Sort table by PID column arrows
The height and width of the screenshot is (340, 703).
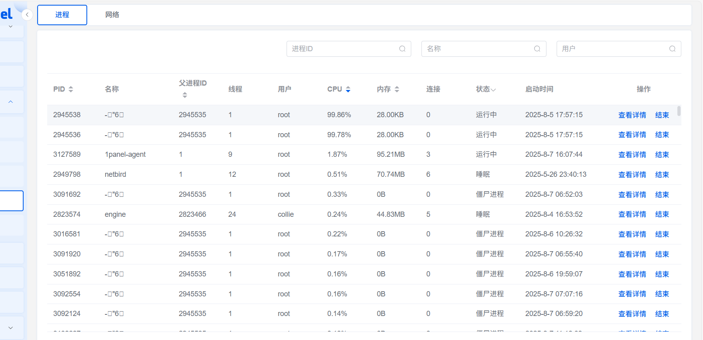(x=71, y=89)
